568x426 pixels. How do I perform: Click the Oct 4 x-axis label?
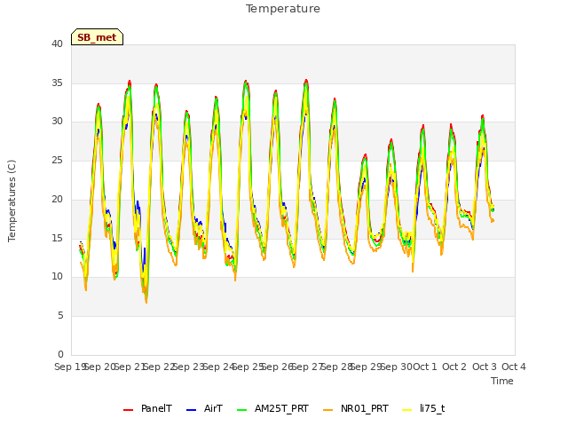[514, 367]
